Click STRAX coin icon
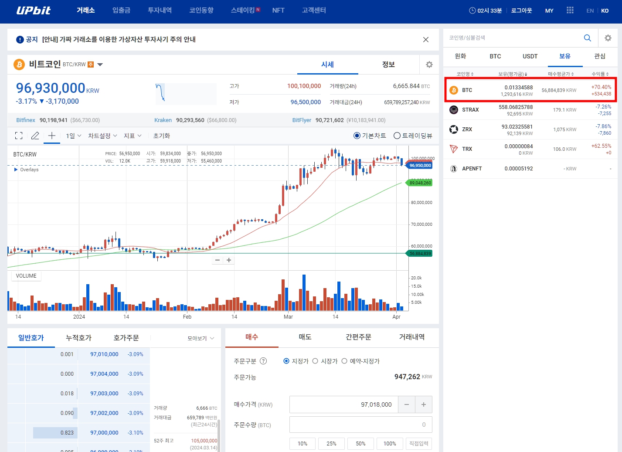Viewport: 622px width, 452px height. tap(454, 110)
